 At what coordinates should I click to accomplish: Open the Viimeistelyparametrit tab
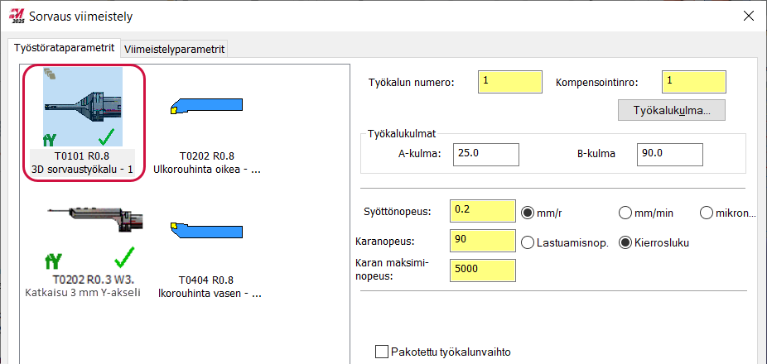pos(174,50)
